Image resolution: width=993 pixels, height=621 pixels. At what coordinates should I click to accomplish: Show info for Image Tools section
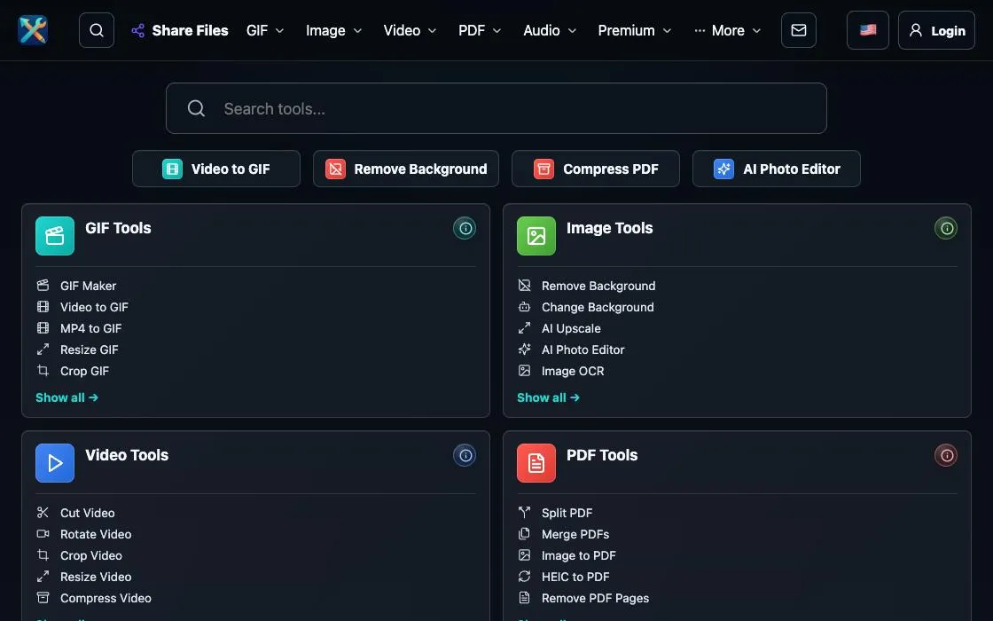pos(946,228)
